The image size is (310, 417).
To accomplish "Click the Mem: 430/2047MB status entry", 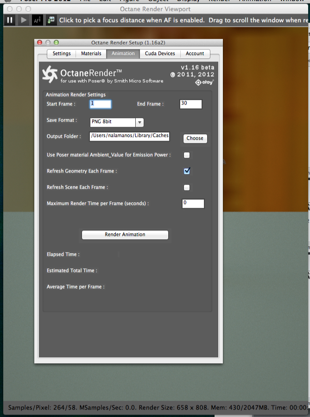I will coord(239,408).
